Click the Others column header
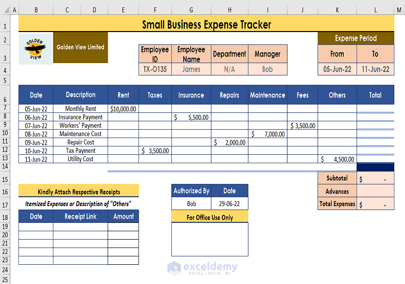This screenshot has height=284, width=405. tap(337, 95)
